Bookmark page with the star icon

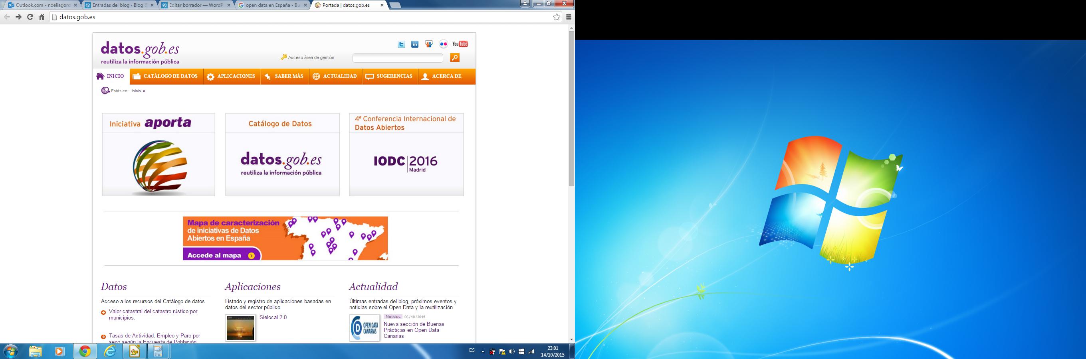[557, 17]
